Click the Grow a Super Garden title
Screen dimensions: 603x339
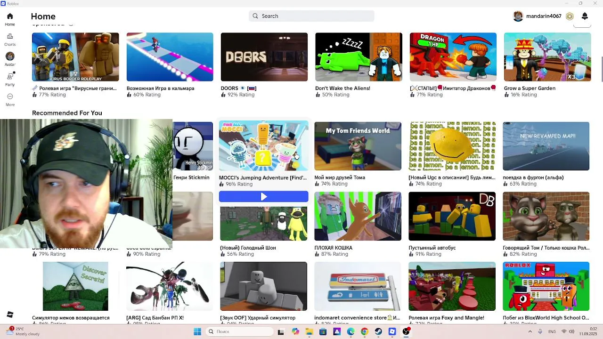pyautogui.click(x=530, y=88)
